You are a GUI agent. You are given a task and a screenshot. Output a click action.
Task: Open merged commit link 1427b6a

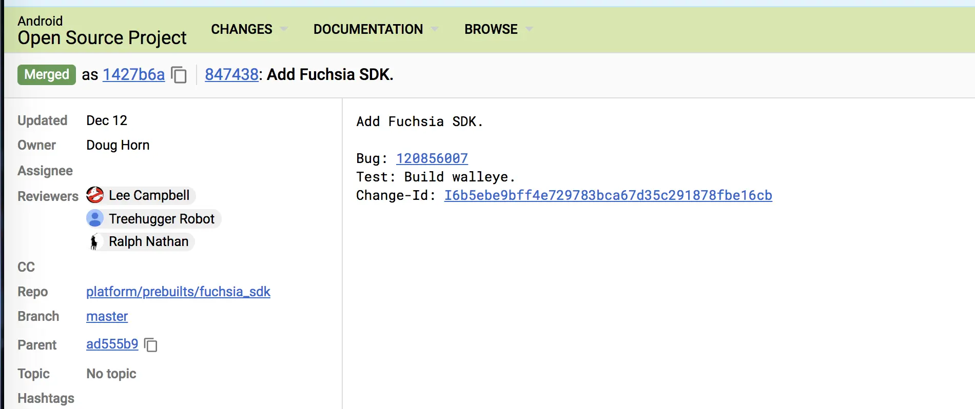pyautogui.click(x=133, y=75)
